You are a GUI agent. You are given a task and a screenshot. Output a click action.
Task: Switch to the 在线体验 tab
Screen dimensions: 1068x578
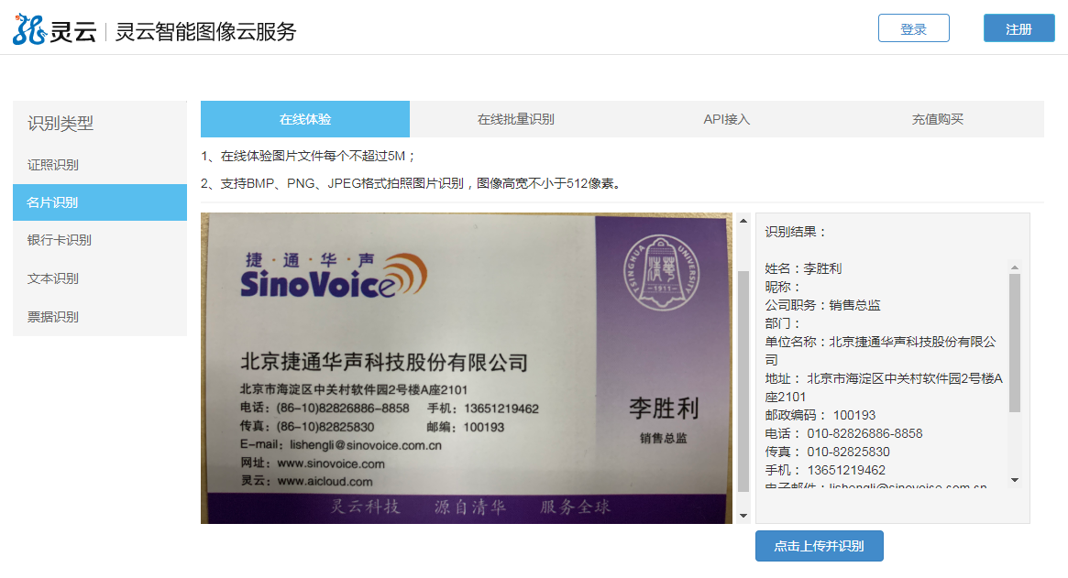[305, 119]
